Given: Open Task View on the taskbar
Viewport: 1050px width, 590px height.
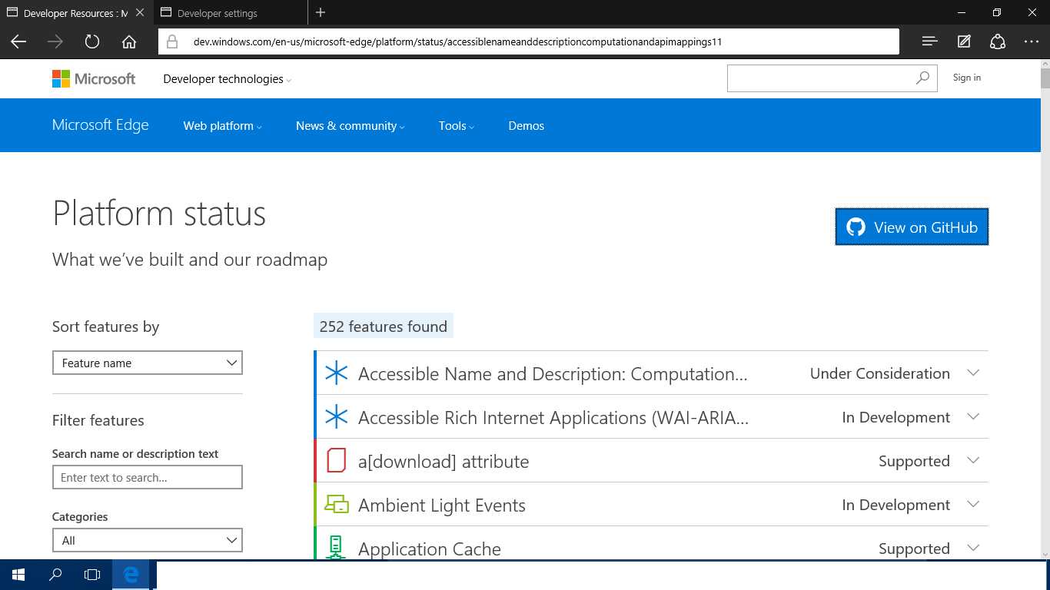Looking at the screenshot, I should [x=92, y=575].
